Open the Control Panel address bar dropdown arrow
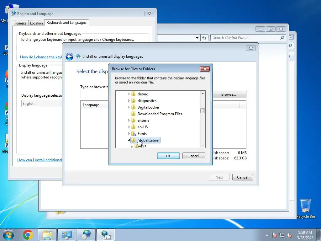This screenshot has height=241, width=321. [197, 38]
